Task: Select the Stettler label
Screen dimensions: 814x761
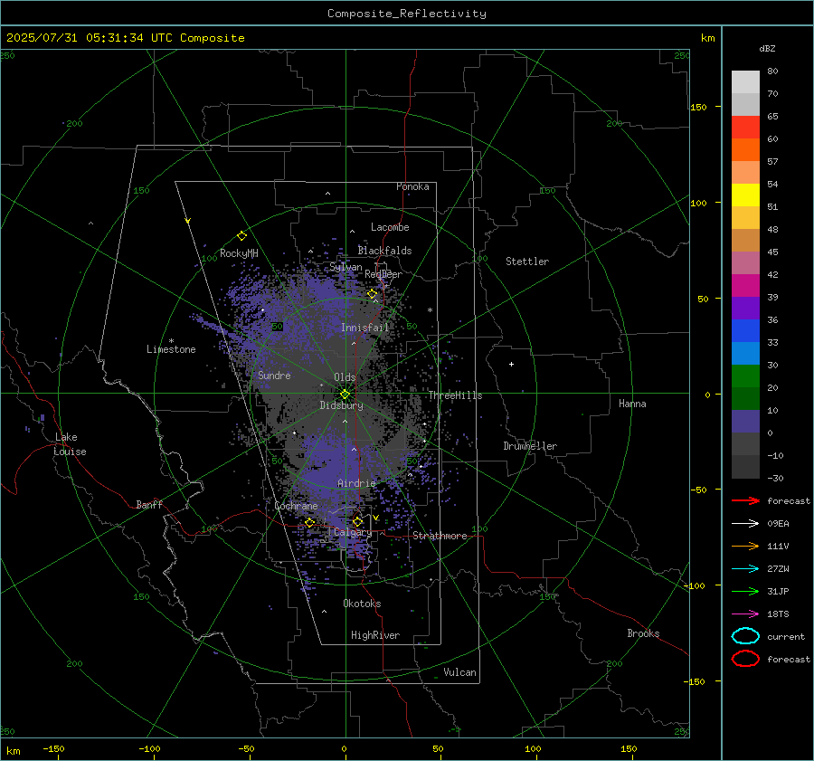Action: pos(527,262)
